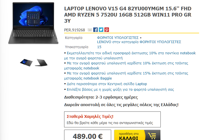Open 15% discount Baggie bags offer
This screenshot has width=210, height=140.
[126, 76]
